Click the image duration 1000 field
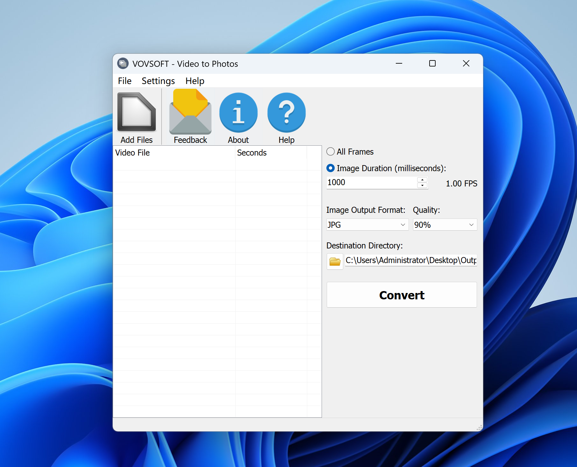577x467 pixels. pos(372,183)
